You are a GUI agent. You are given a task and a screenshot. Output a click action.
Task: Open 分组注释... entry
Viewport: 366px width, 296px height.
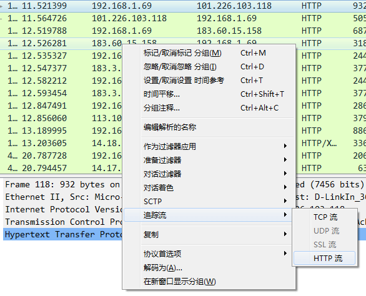[x=209, y=108]
